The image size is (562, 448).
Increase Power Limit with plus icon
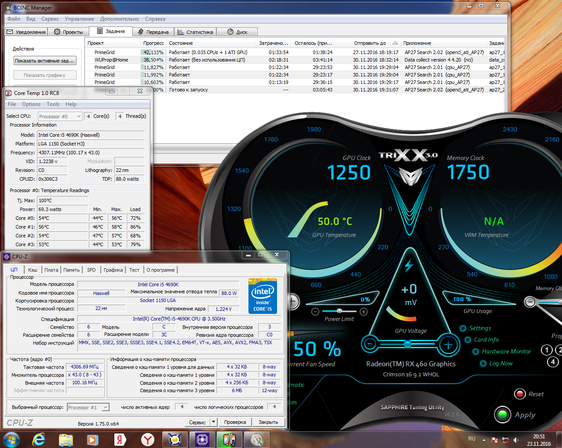coord(364,312)
